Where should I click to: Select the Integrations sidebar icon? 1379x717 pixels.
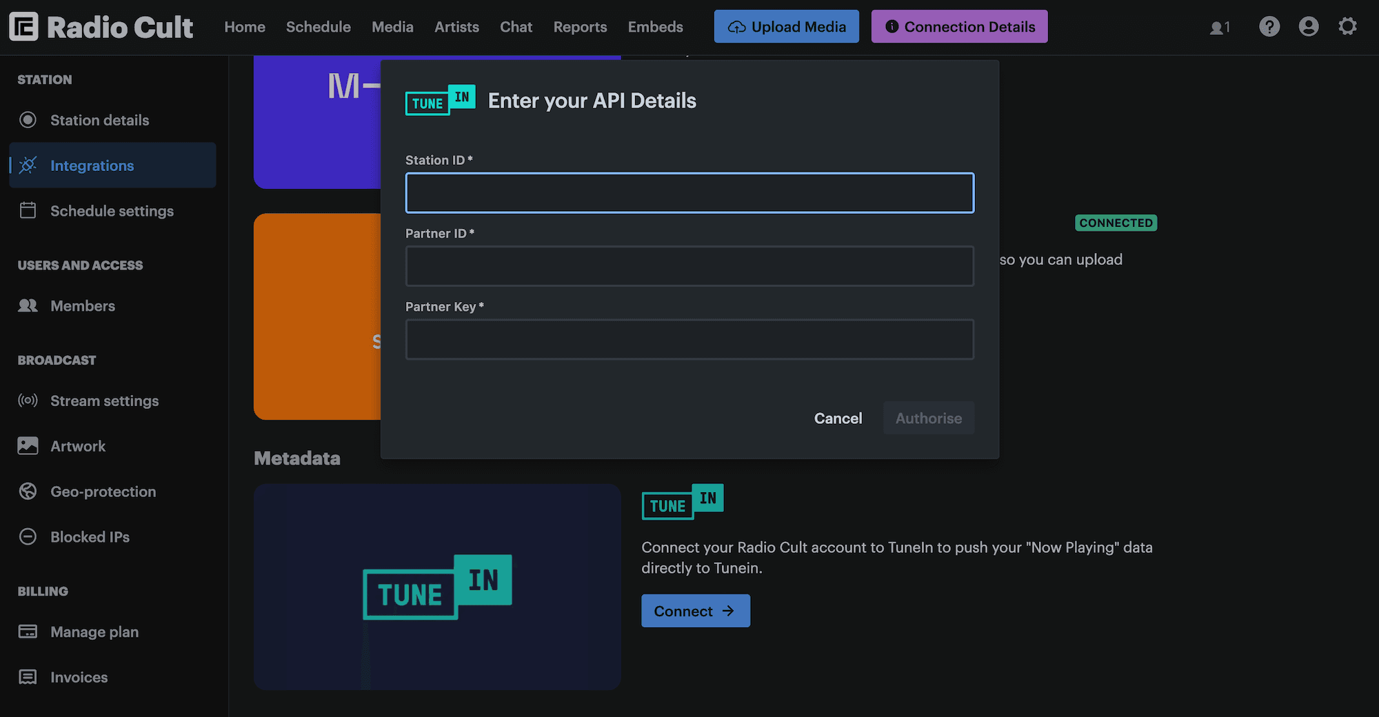(28, 165)
